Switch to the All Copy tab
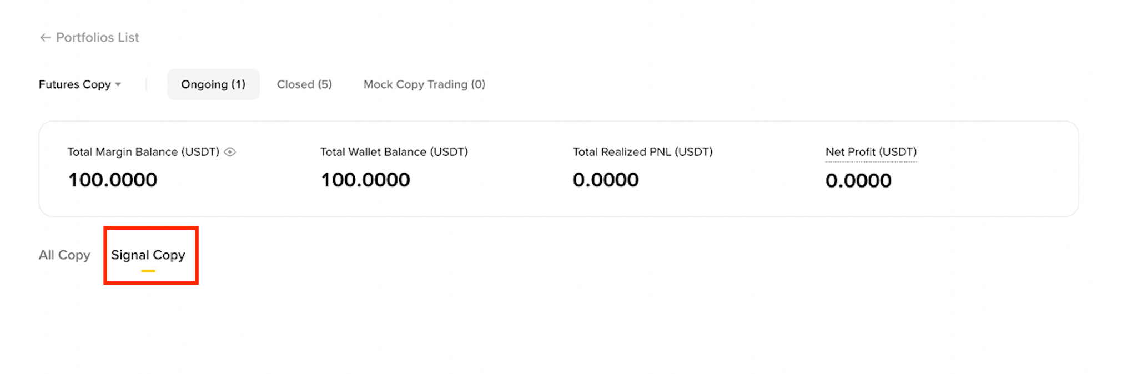Screen dimensions: 1137x374 click(64, 255)
